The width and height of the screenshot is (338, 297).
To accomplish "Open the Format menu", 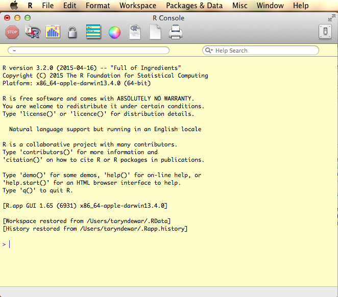I will (98, 6).
